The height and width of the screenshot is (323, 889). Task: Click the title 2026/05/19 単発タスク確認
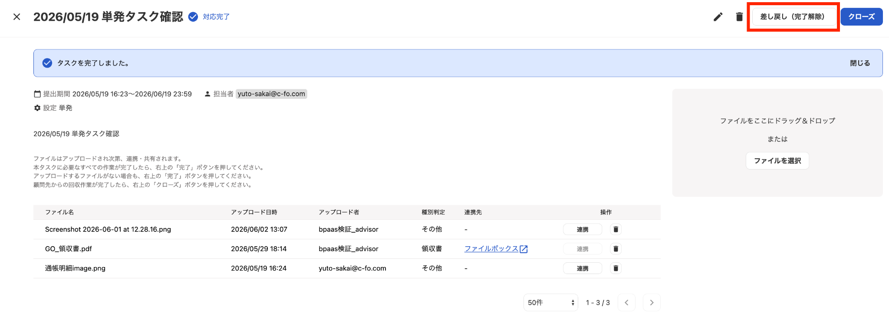point(108,17)
